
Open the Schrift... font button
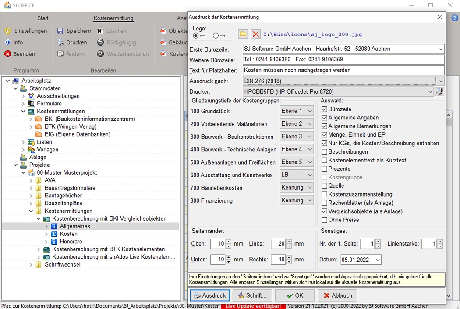pos(252,295)
